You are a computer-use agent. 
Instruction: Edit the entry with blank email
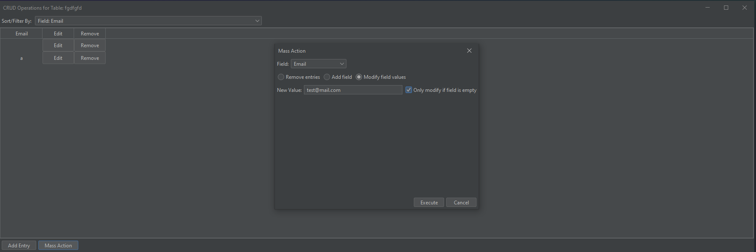tap(58, 45)
